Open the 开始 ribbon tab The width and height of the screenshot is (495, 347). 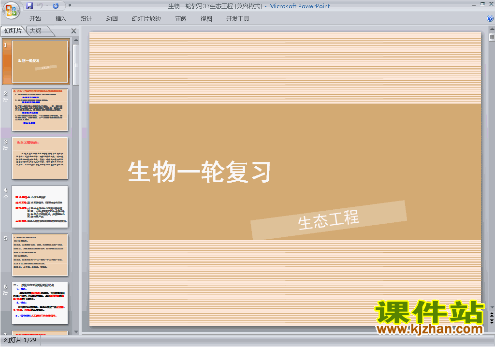pos(35,19)
